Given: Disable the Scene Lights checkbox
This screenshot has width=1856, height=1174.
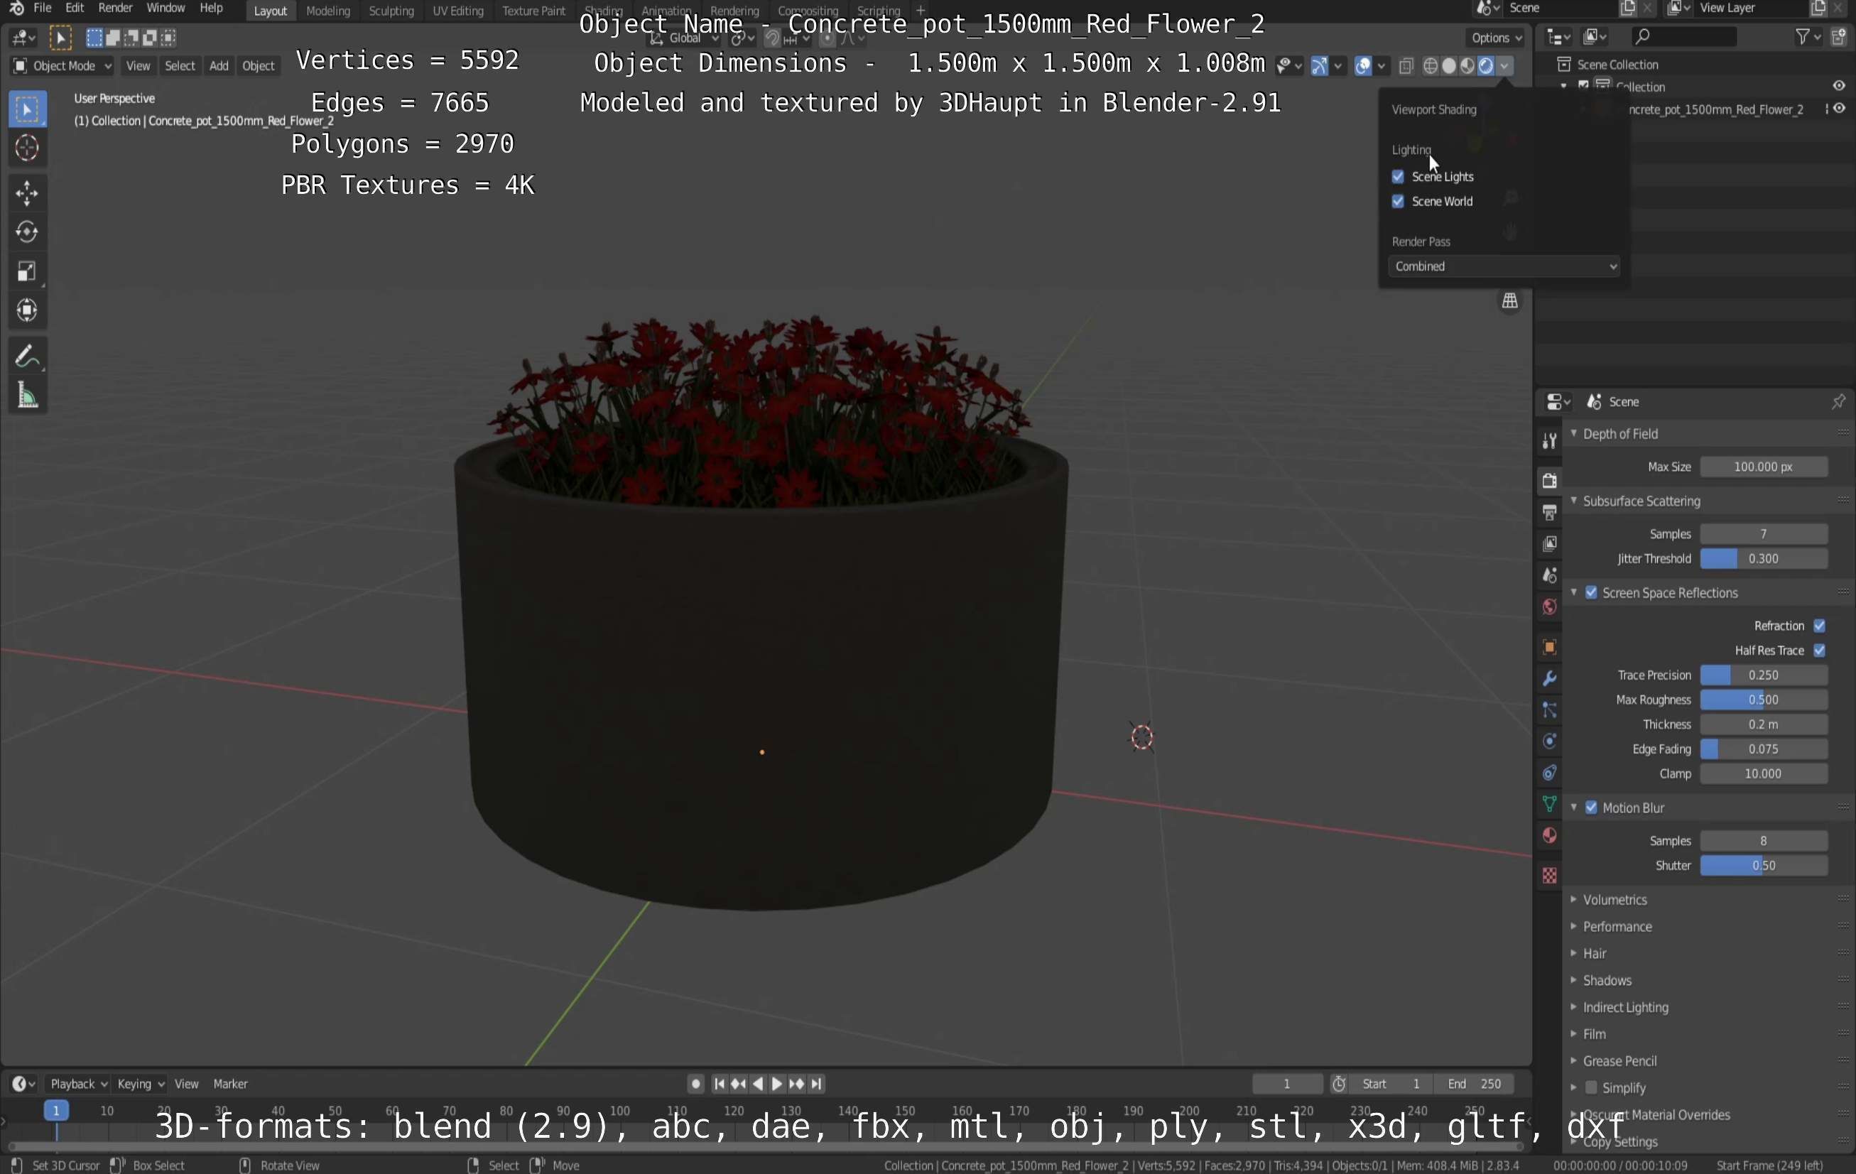Looking at the screenshot, I should coord(1398,177).
